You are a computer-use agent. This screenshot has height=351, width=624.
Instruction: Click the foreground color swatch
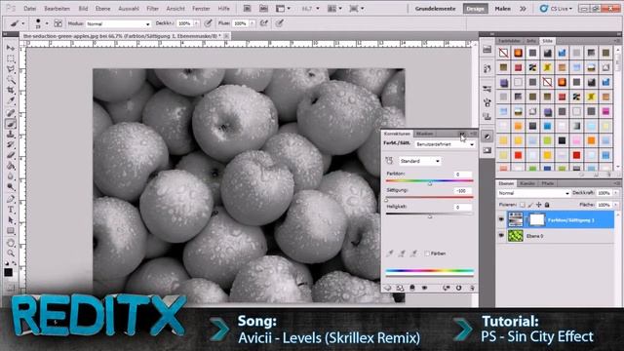click(8, 273)
